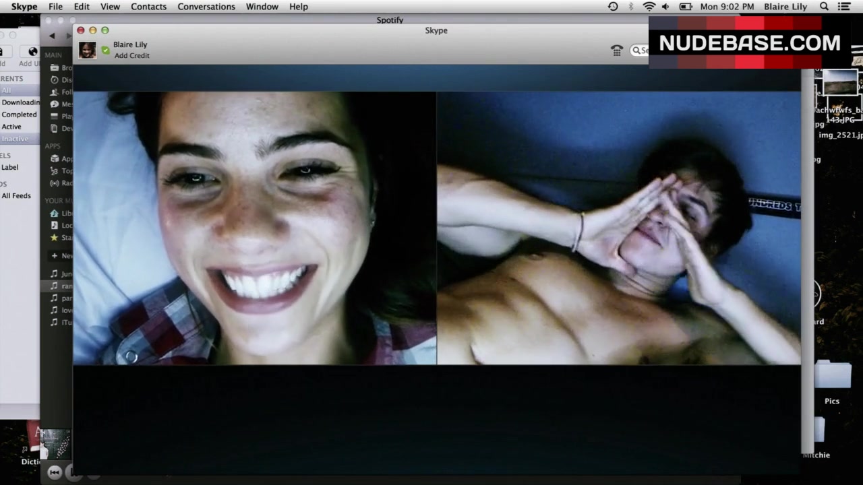Image resolution: width=863 pixels, height=485 pixels.
Task: Click the profile avatar in Skype header
Action: (x=87, y=51)
